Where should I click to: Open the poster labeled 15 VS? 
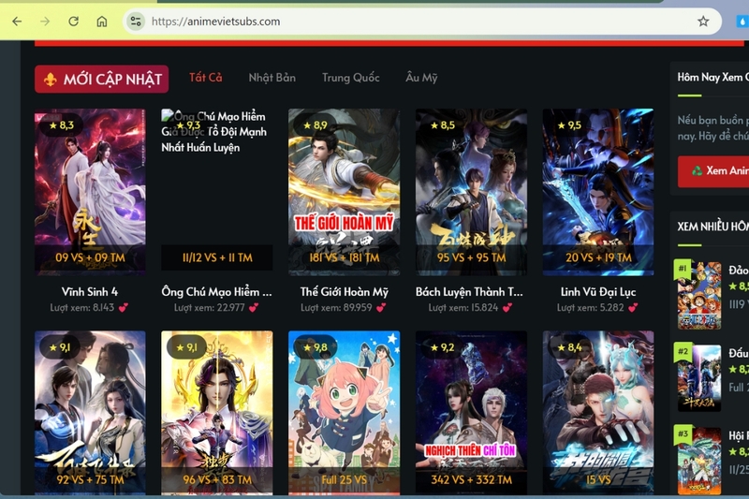[598, 413]
